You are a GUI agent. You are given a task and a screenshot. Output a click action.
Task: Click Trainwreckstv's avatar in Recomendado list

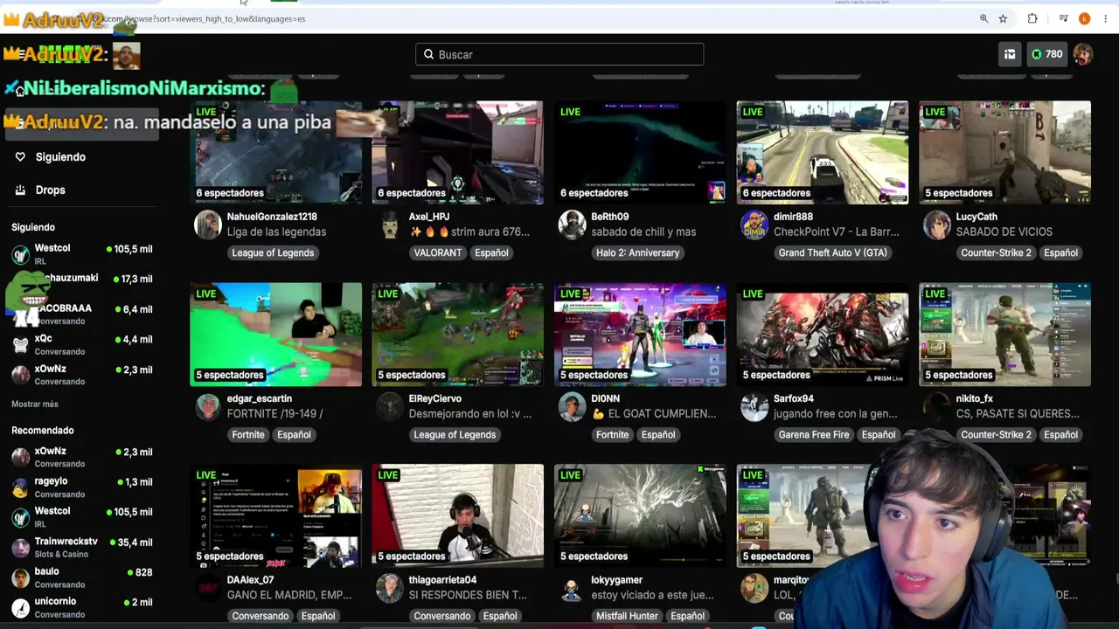click(x=20, y=548)
